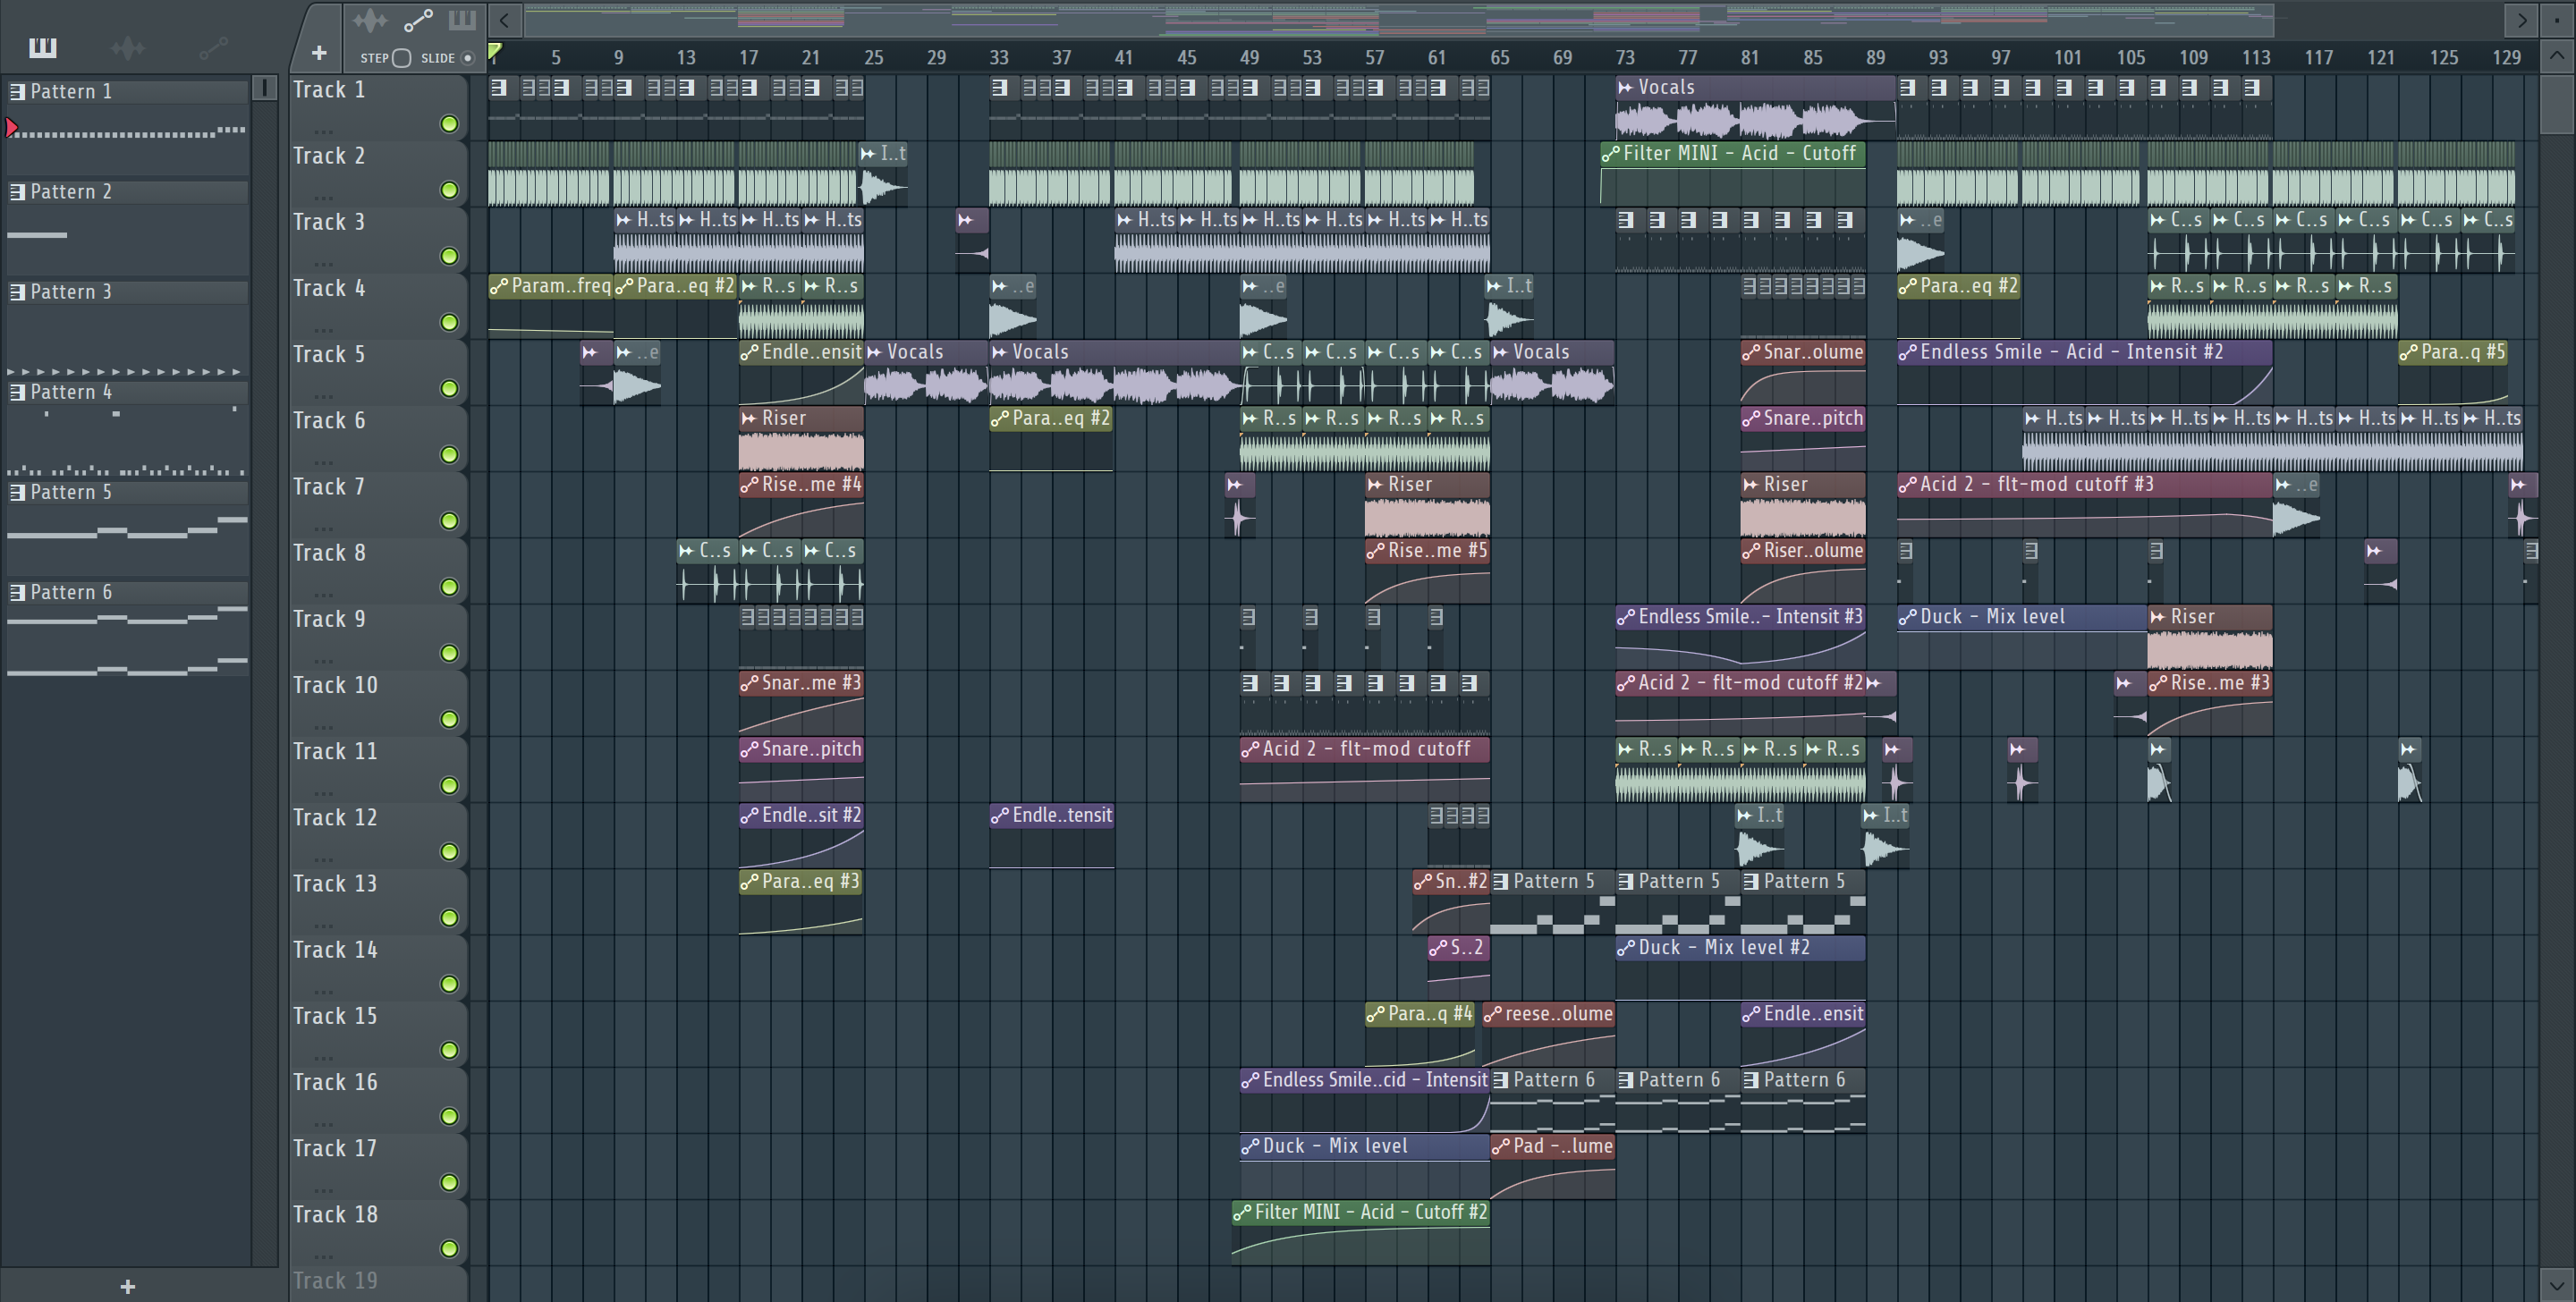Mute Track 8 using its green LED

pos(450,587)
